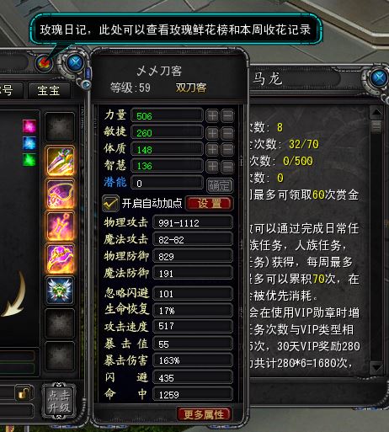The width and height of the screenshot is (389, 432).
Task: Select the golden fist strike skill icon
Action: 60,259
